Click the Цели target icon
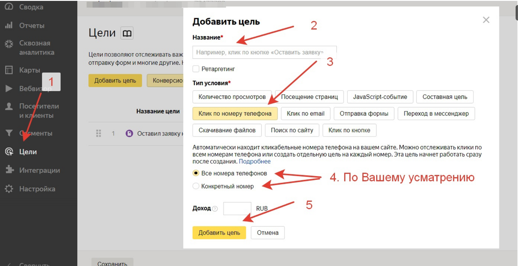Screen dimensions: 518x266 click(x=9, y=152)
